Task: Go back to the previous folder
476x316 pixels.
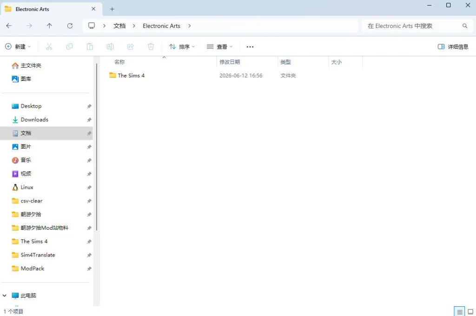Action: [9, 26]
